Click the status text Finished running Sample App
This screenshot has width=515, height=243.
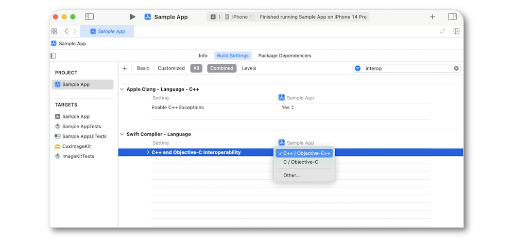click(313, 17)
